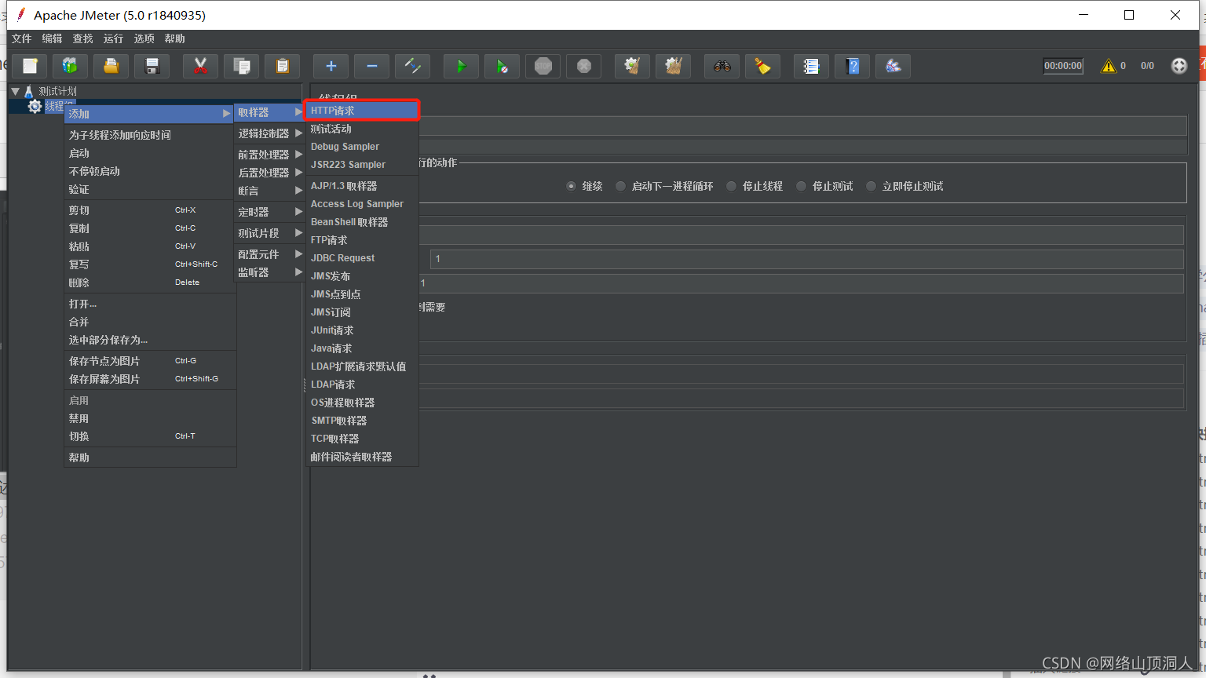This screenshot has height=678, width=1206.
Task: Click the Open file folder icon
Action: [111, 67]
